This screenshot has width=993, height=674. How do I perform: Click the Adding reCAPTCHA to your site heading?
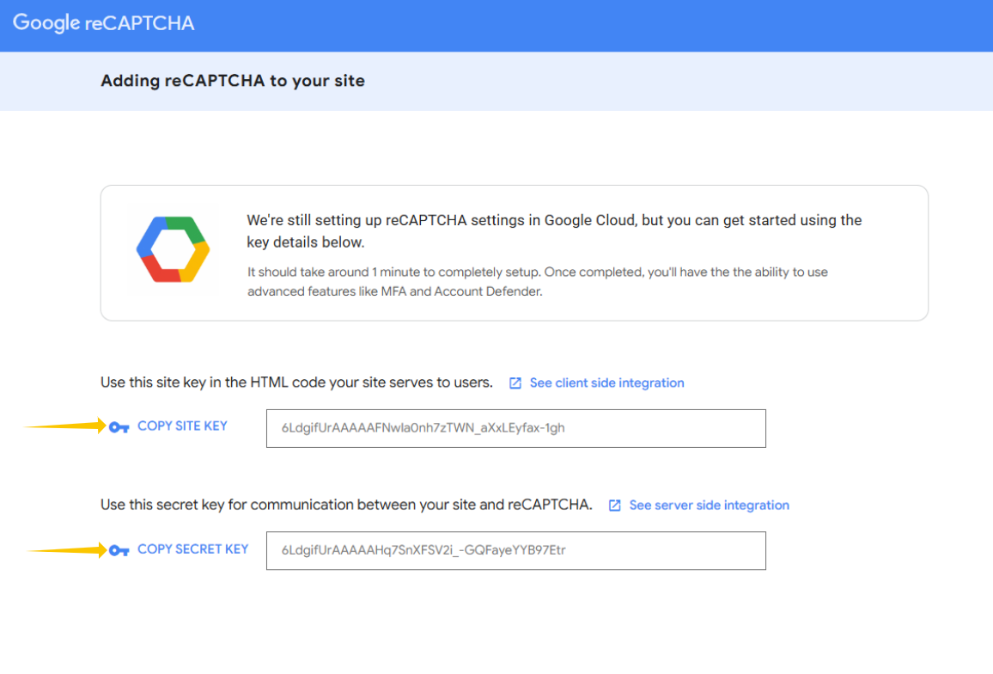[x=233, y=81]
